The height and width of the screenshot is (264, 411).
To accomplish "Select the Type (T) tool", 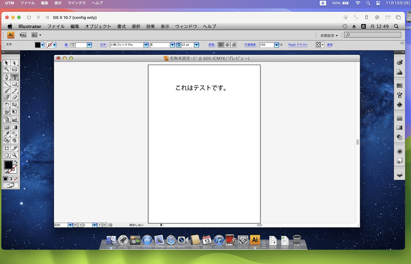I will (14, 77).
